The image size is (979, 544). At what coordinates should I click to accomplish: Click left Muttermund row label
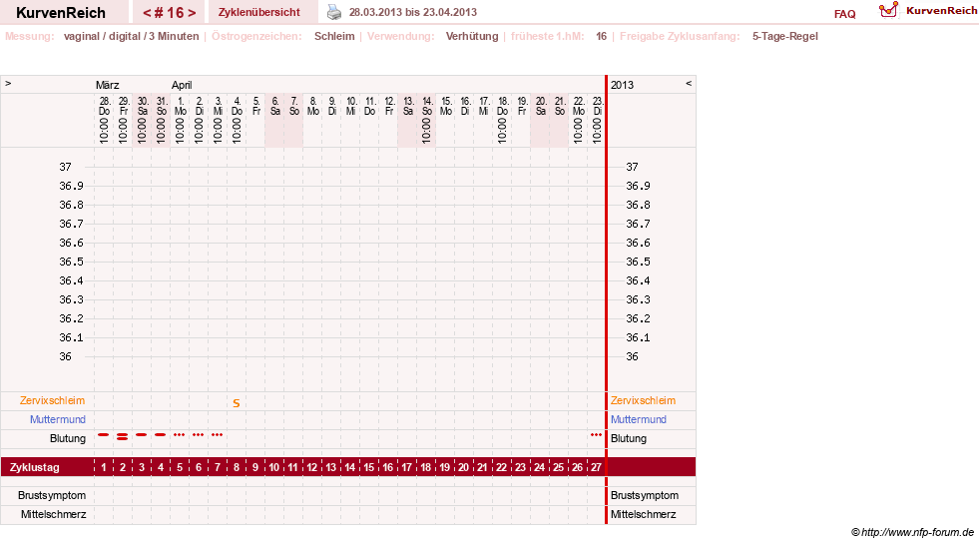[58, 419]
